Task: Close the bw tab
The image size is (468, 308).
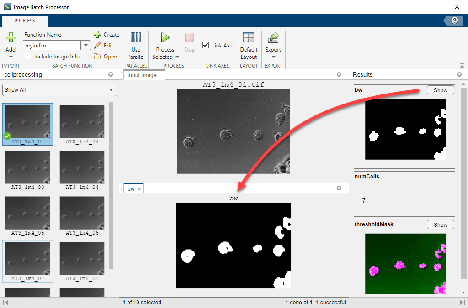Action: pos(139,189)
